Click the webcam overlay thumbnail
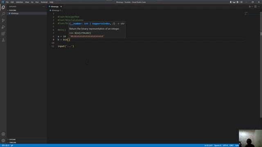Screen dimensions: 262x147 (x=250, y=138)
